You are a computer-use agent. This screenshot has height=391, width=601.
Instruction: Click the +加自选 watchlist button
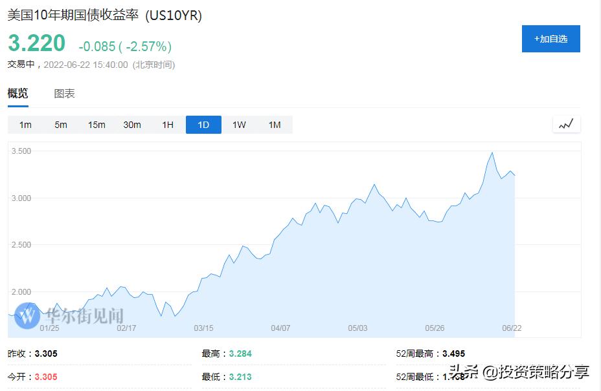click(550, 39)
